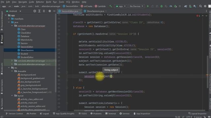Open editor tabs more options icon
The image size is (211, 118).
point(206,11)
